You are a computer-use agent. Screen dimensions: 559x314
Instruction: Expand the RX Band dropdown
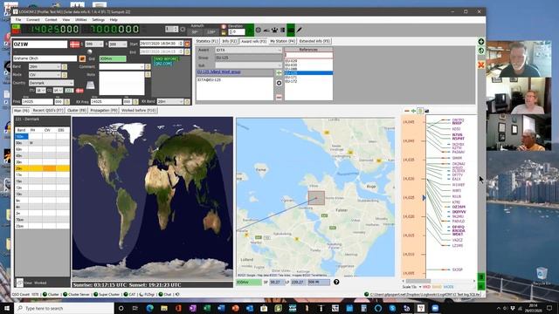pyautogui.click(x=181, y=102)
